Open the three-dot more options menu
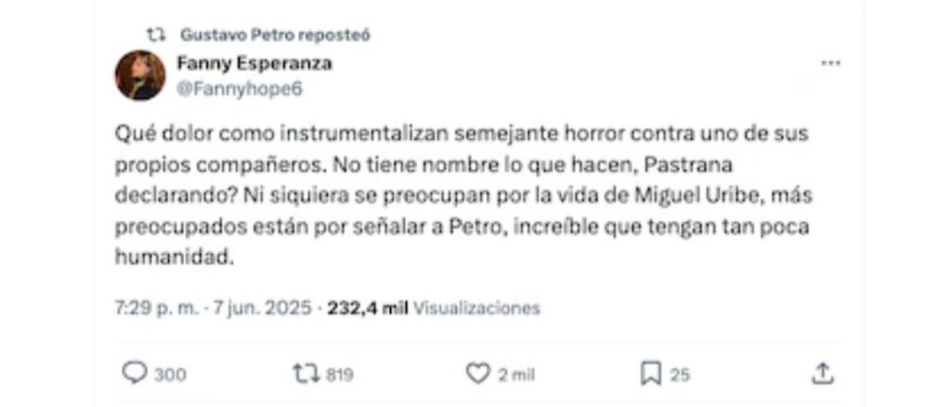Screen dimensions: 951x407 tap(830, 63)
